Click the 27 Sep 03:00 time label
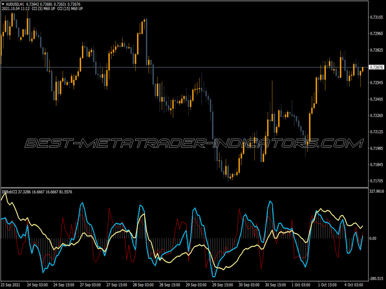Viewport: 386px width, 289px height. pos(90,285)
